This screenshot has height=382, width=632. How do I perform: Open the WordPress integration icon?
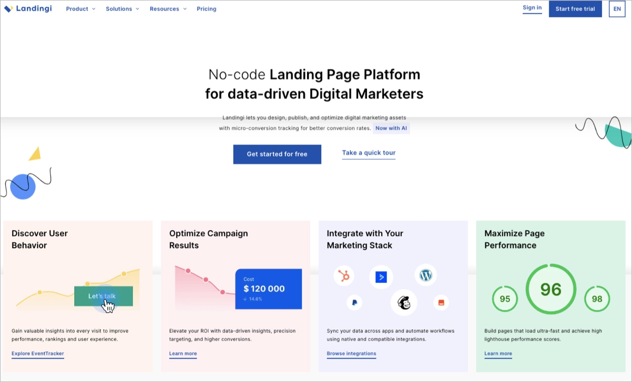click(x=425, y=274)
